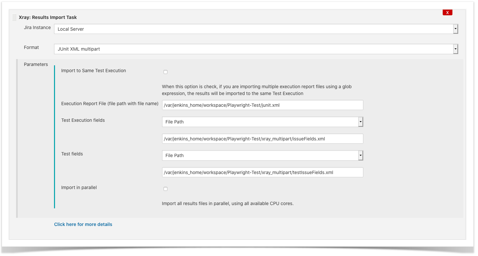Edit the issueFields.xml path field

tap(263, 139)
